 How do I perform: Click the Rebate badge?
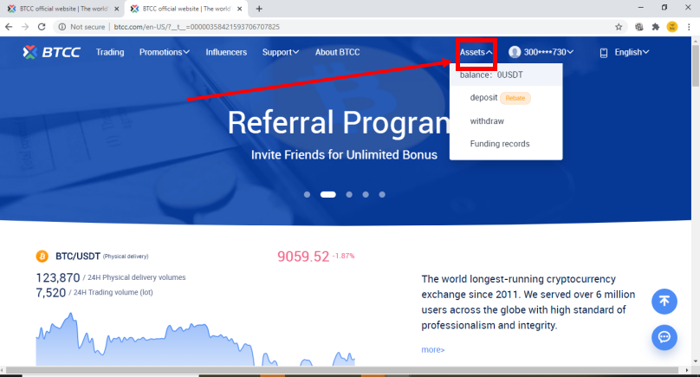coord(515,98)
